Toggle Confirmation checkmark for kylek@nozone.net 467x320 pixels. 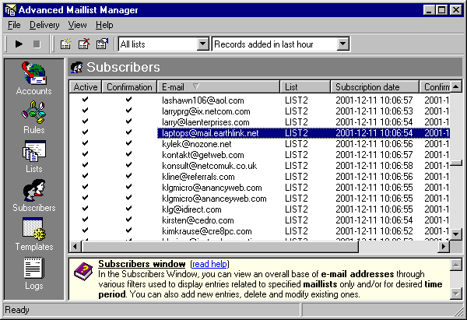point(129,144)
